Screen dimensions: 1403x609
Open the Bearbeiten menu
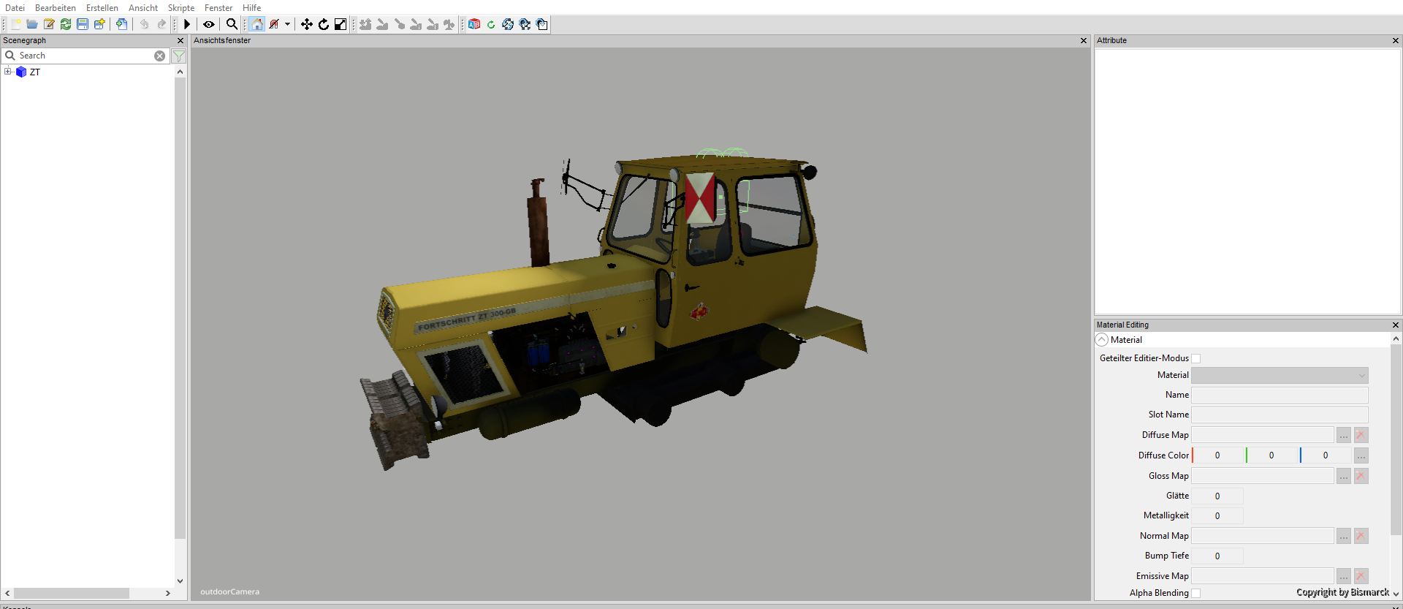pos(56,8)
